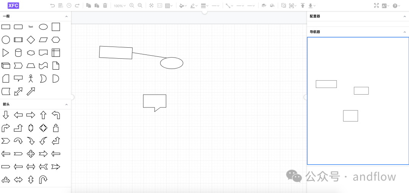This screenshot has height=193, width=409.
Task: Collapse the 配置器 panel
Action: [x=404, y=16]
